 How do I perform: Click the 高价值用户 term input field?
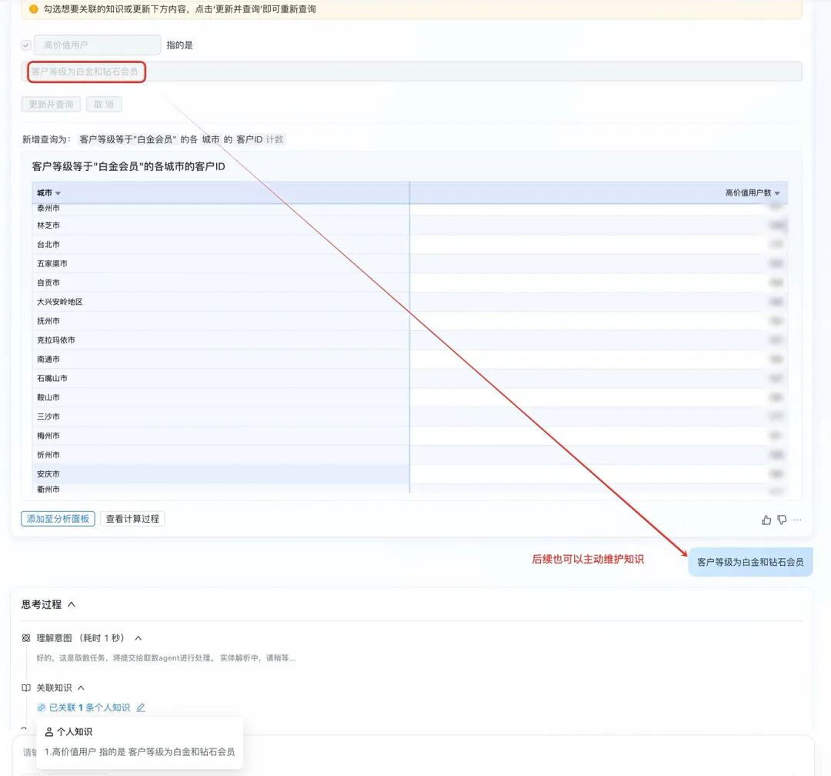98,45
